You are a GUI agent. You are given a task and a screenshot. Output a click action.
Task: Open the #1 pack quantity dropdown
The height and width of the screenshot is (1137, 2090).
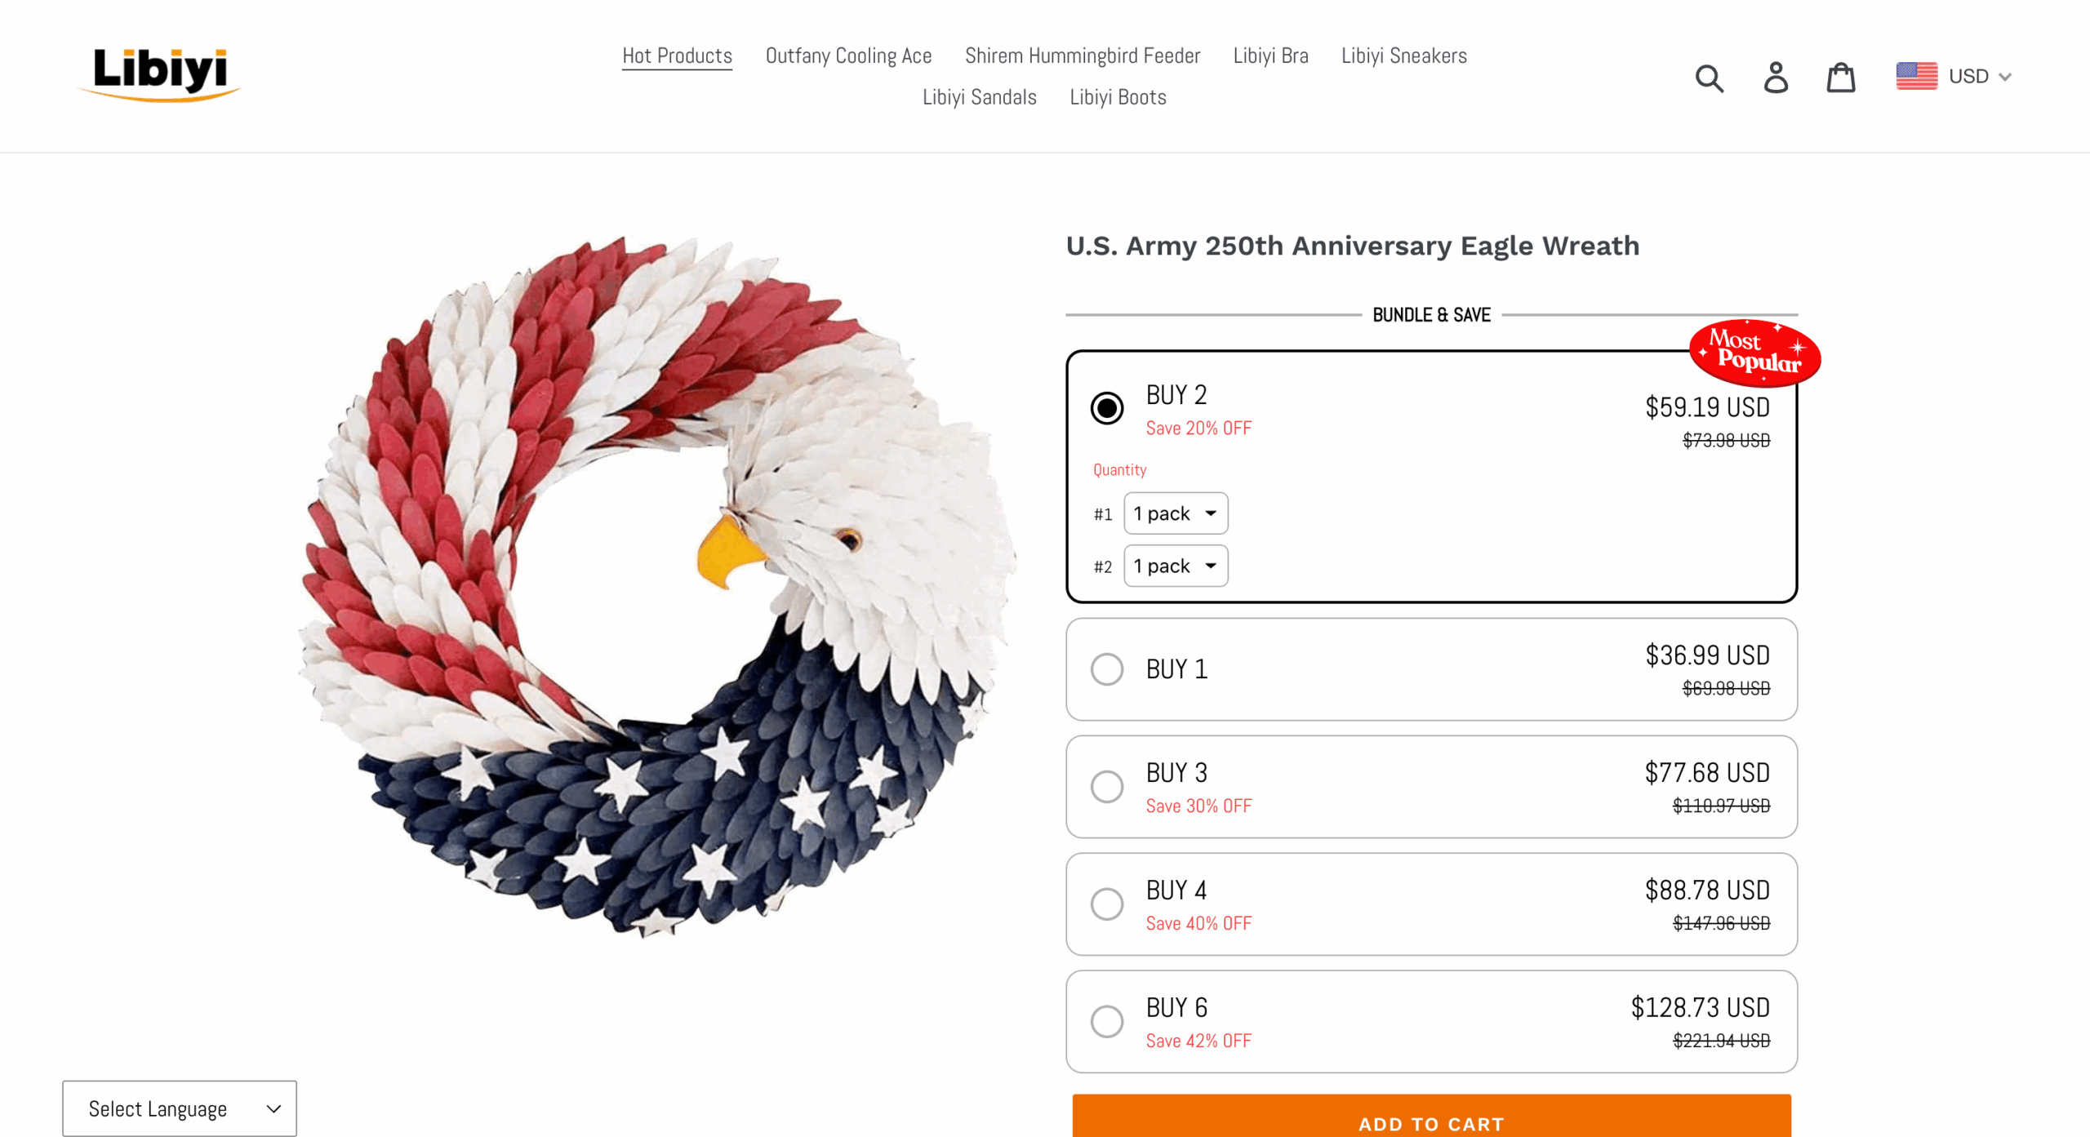tap(1176, 513)
